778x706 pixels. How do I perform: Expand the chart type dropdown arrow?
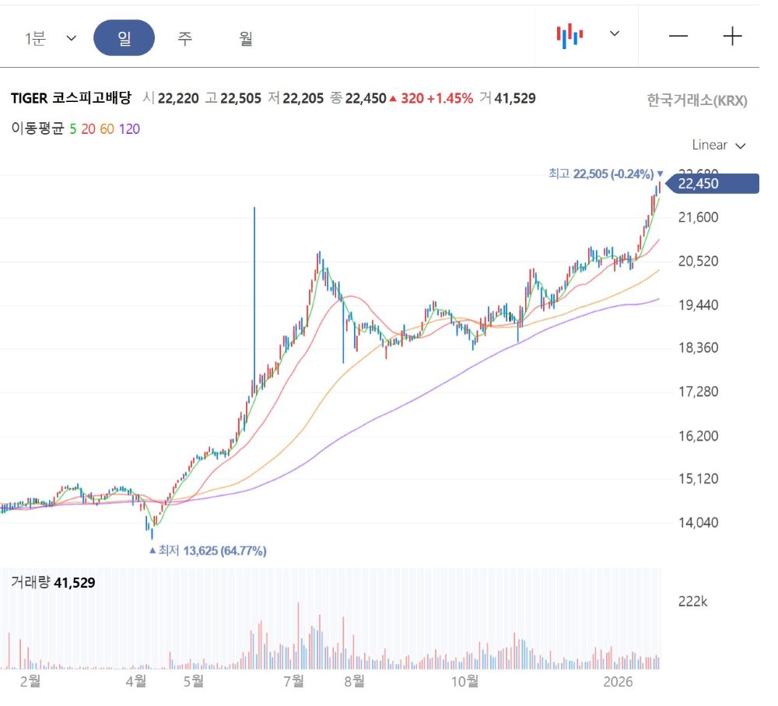(x=615, y=33)
